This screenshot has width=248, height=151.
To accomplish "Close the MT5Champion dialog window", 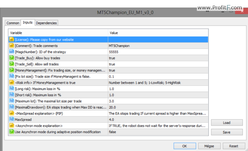I will [242, 11].
